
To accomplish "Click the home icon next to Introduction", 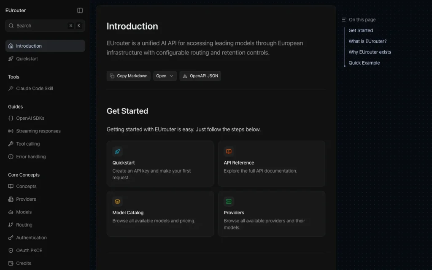I will pos(11,46).
